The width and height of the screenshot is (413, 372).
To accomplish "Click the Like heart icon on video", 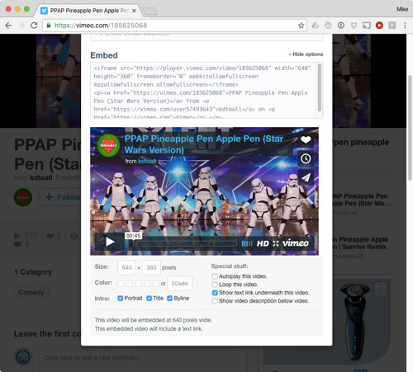I will click(306, 139).
